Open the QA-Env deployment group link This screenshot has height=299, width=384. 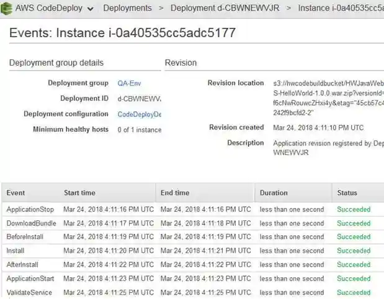[x=129, y=84]
